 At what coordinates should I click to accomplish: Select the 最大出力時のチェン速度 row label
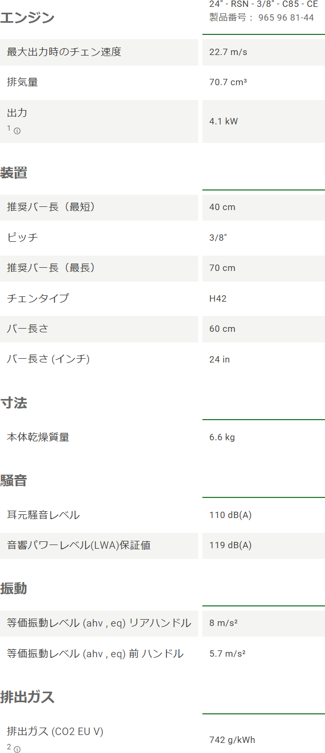click(64, 52)
